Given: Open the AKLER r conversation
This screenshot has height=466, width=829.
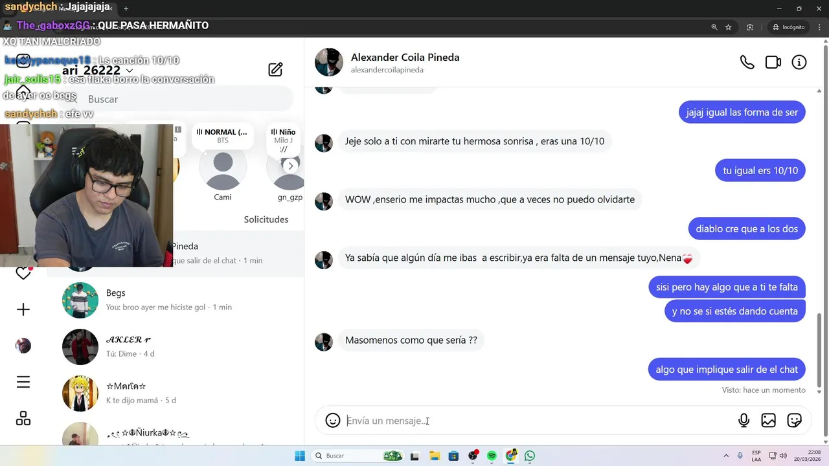Looking at the screenshot, I should (175, 346).
